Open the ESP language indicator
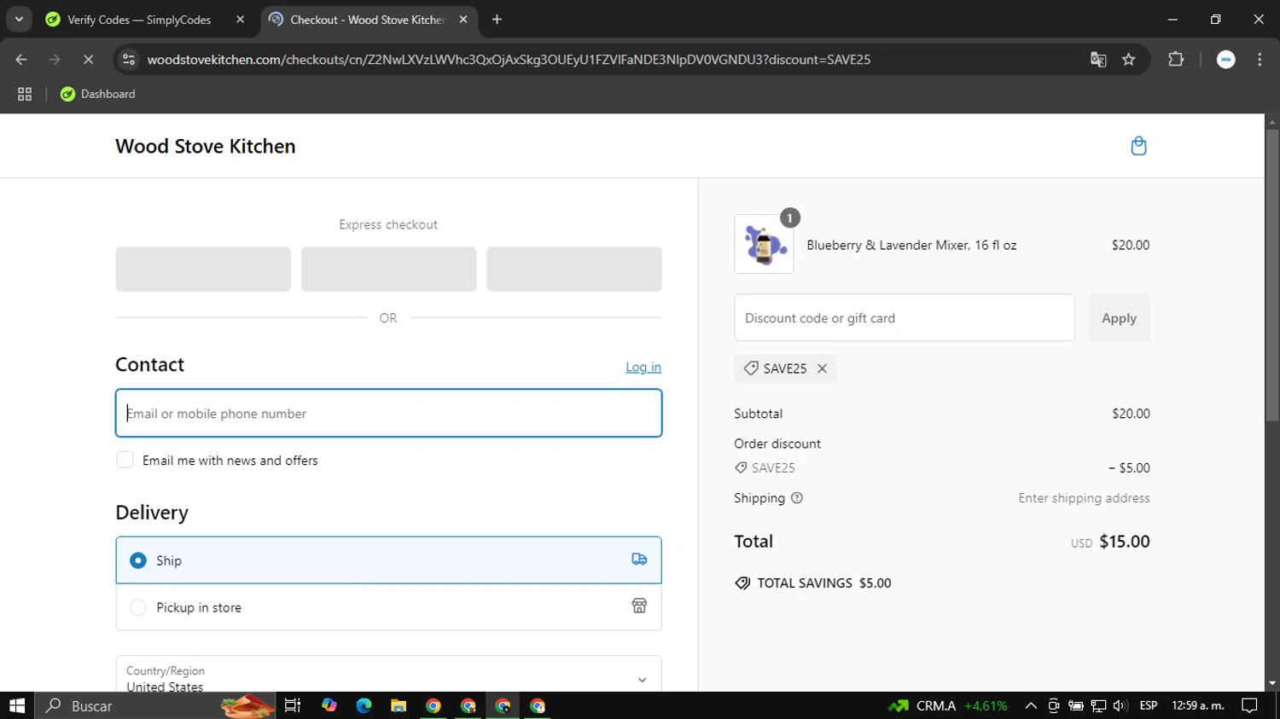The width and height of the screenshot is (1280, 719). 1149,705
